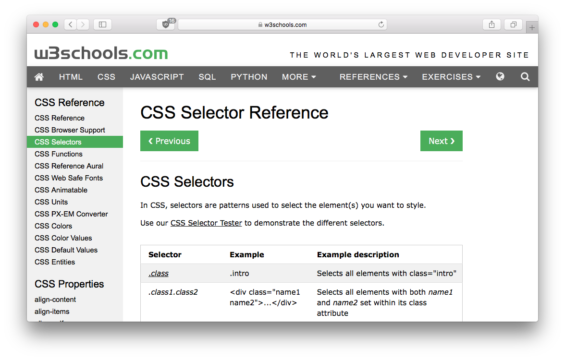
Task: Open CSS Default Values sidebar link
Action: point(66,250)
